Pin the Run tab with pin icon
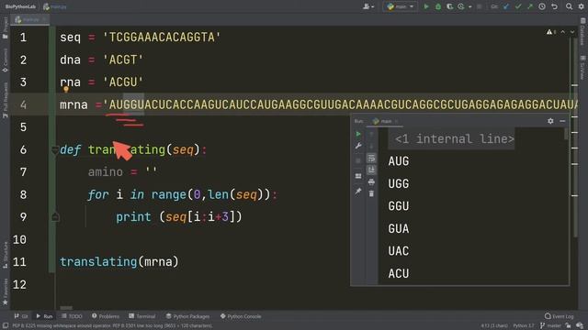Viewport: 588px width, 330px height. (x=358, y=192)
